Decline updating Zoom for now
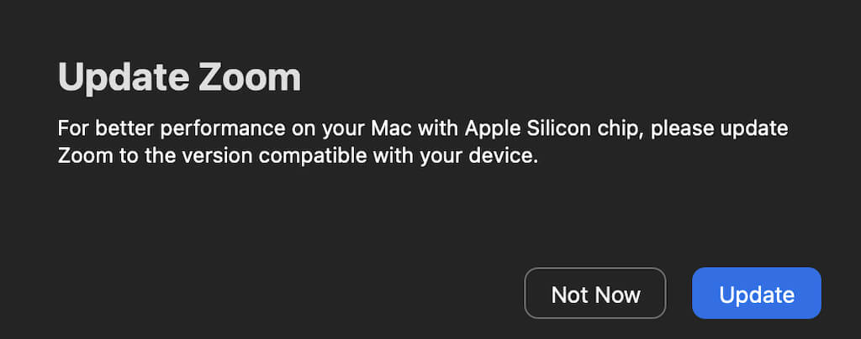This screenshot has height=339, width=861. (595, 294)
